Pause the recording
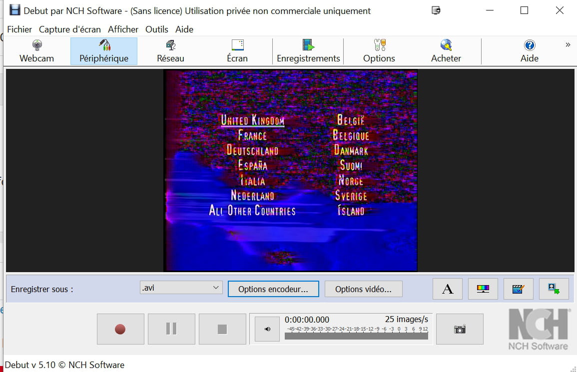The width and height of the screenshot is (577, 372). tap(171, 329)
